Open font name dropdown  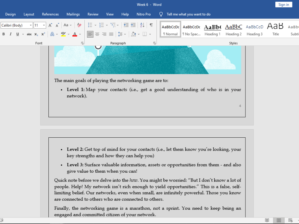31,25
